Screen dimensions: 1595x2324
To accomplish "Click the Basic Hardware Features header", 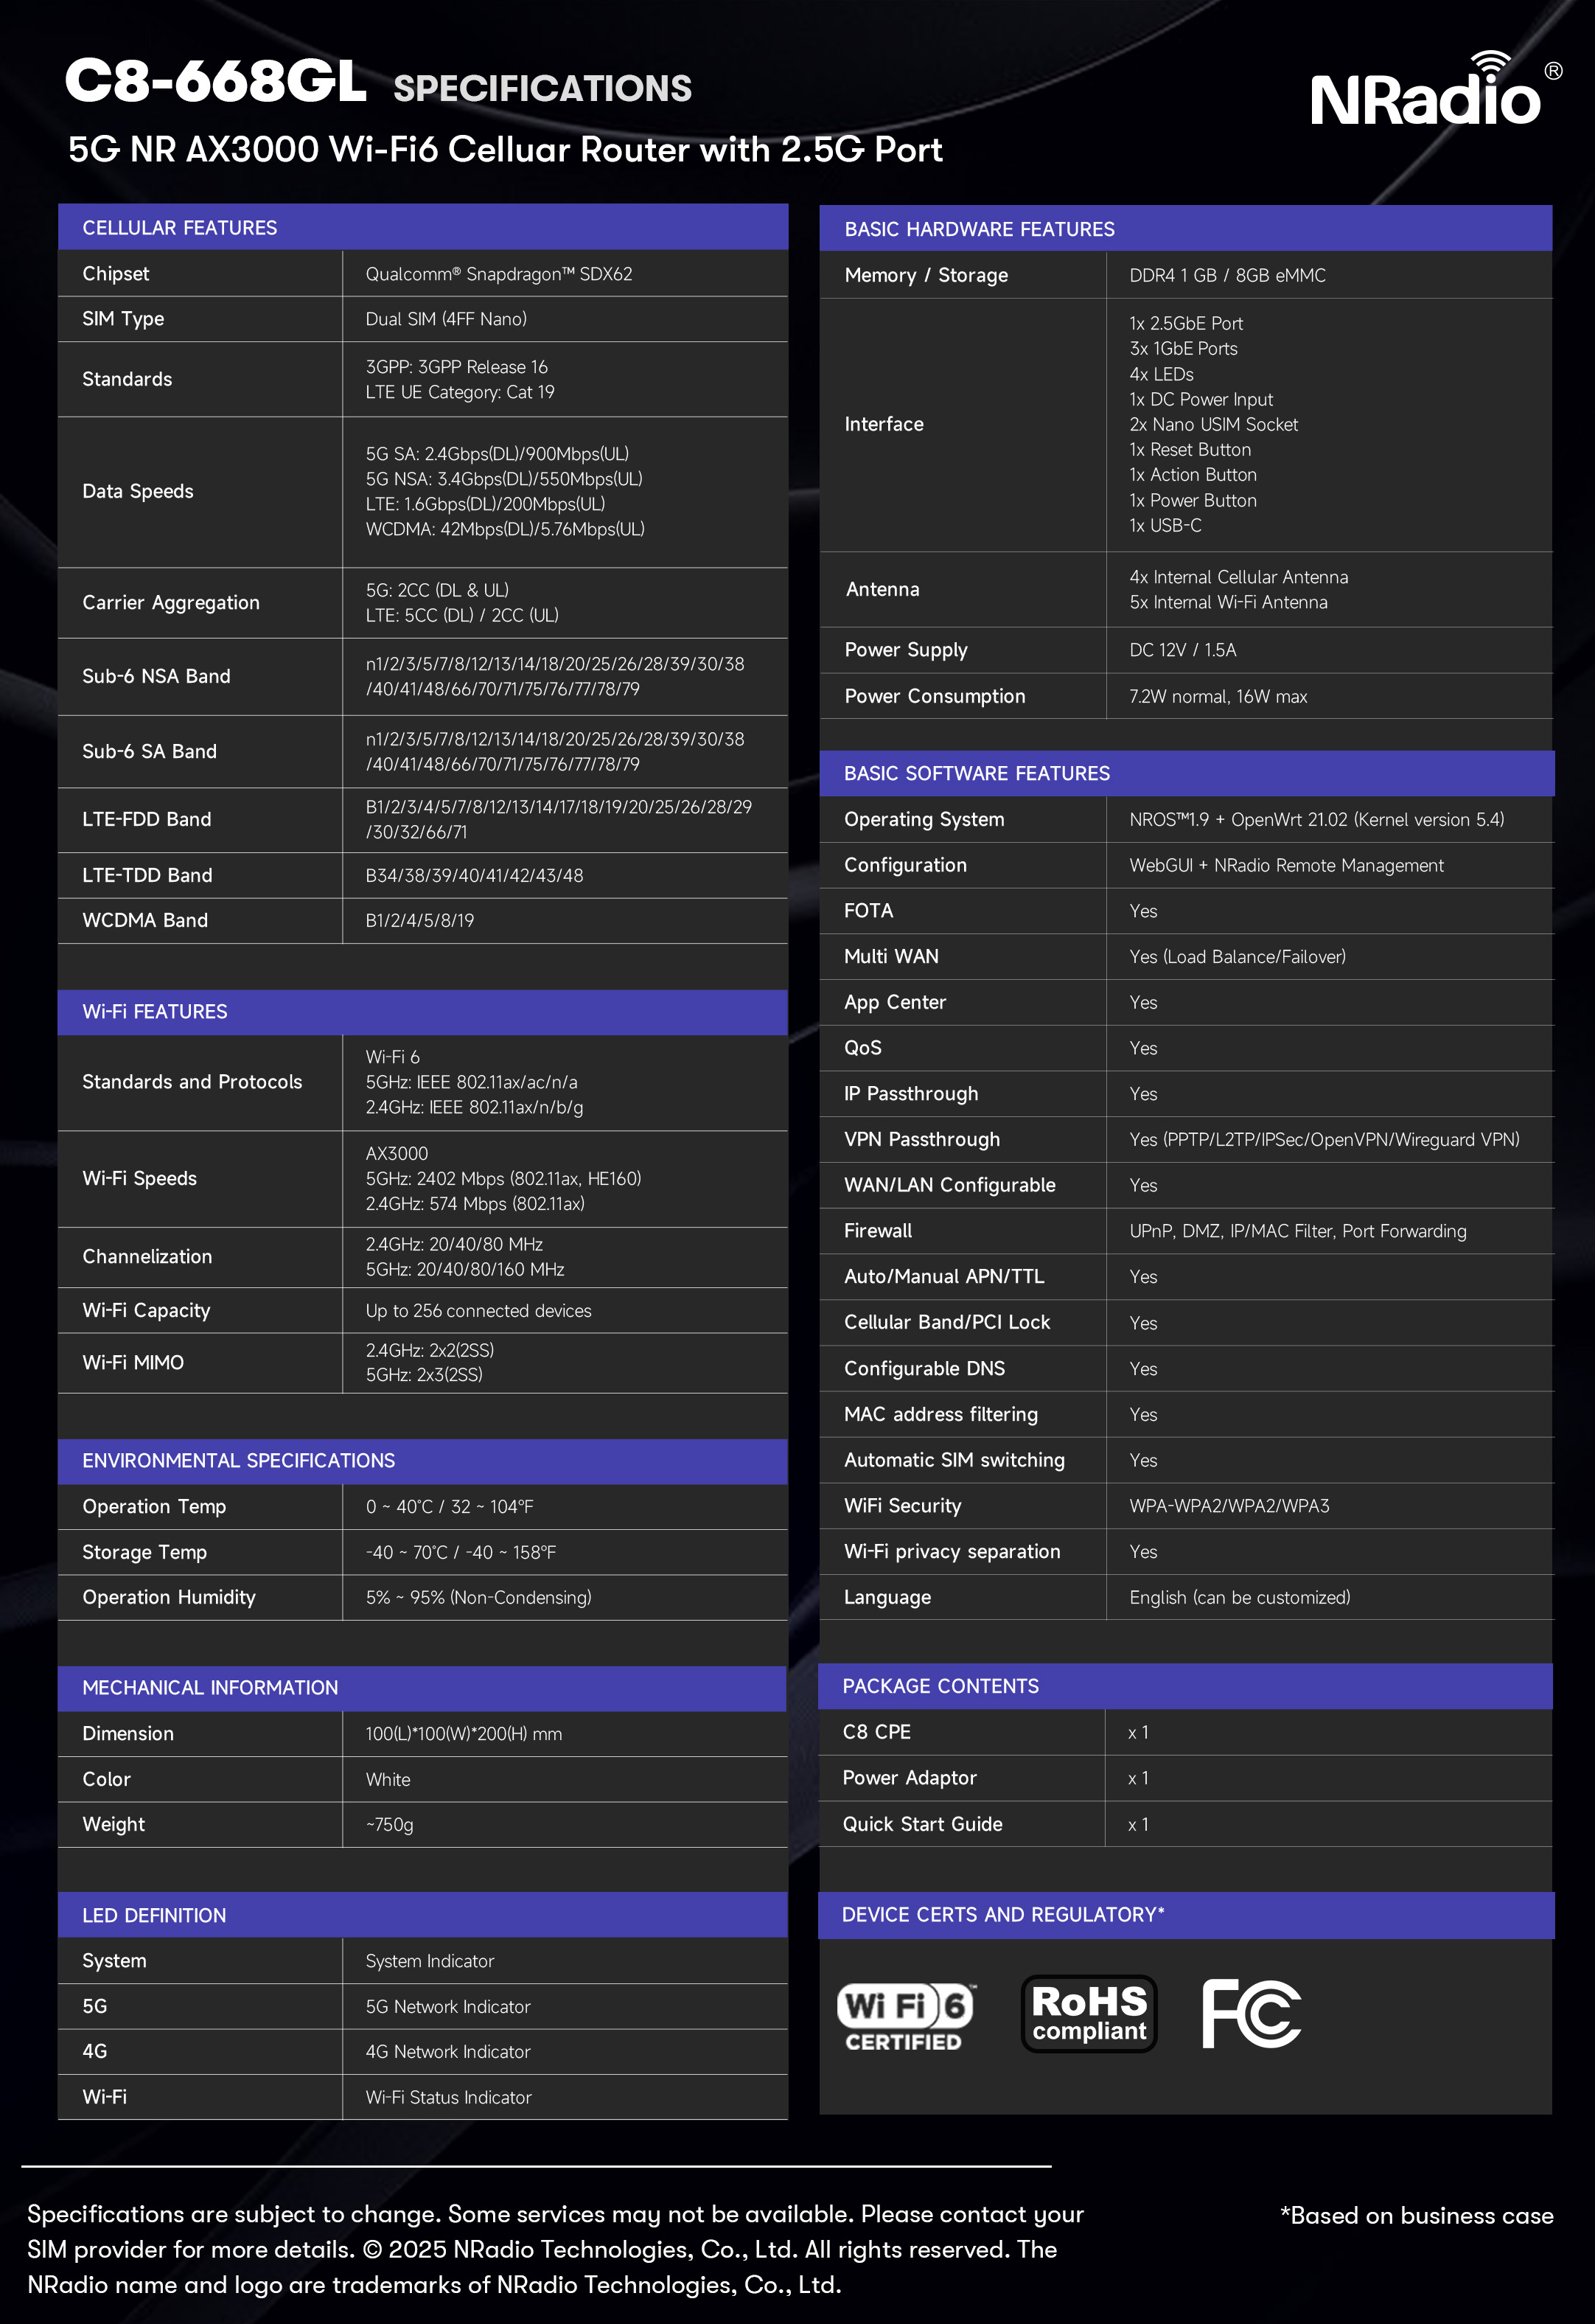I will pos(978,229).
